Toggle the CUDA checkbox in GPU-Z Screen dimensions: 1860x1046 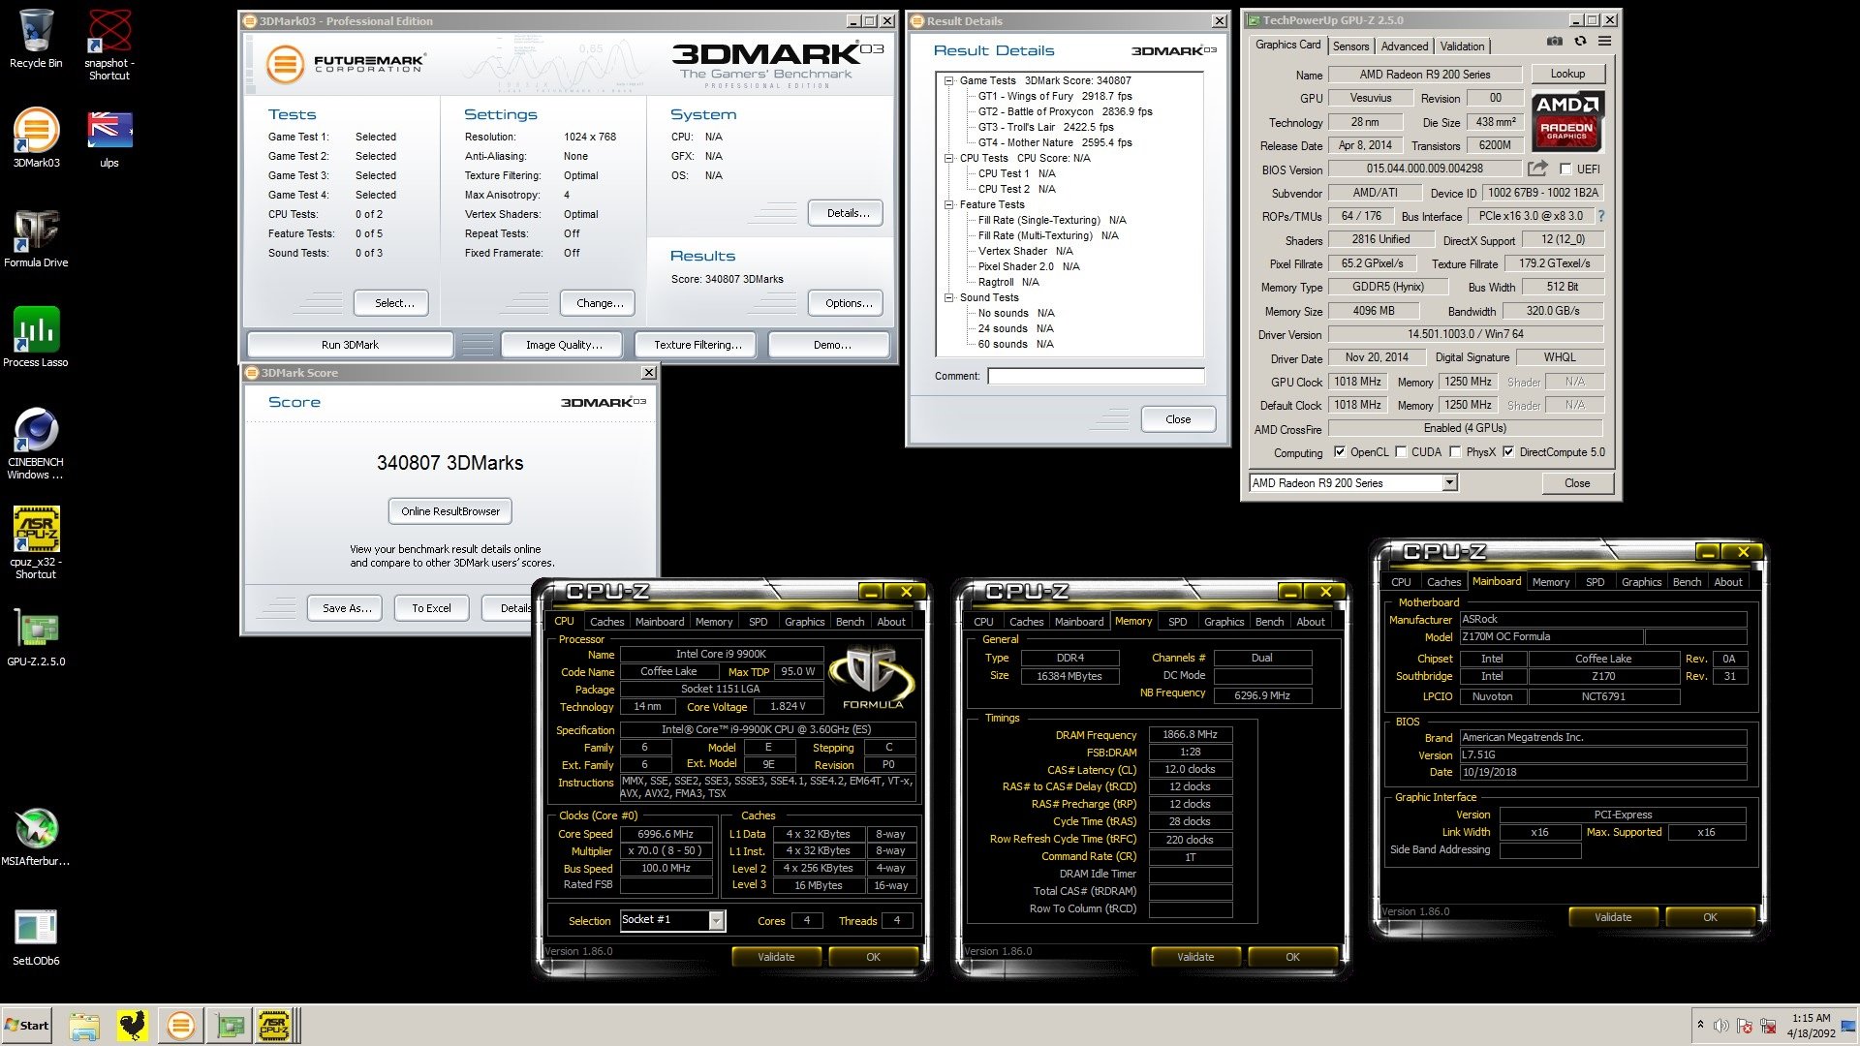tap(1401, 452)
